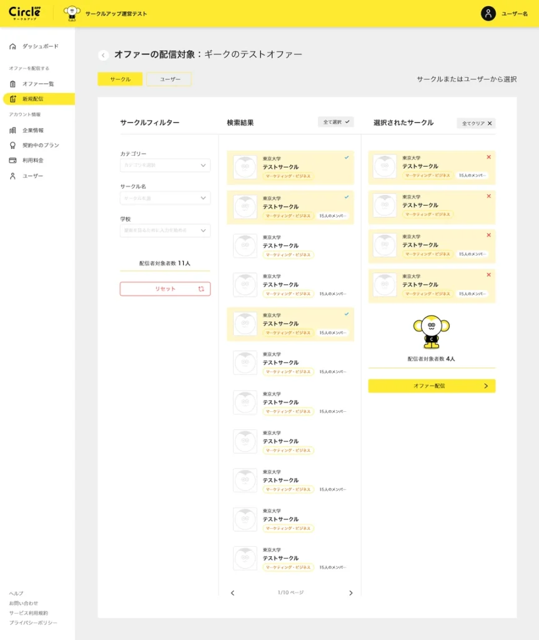Screen dimensions: 539x640
Task: Click the ダッシュボード home icon
Action: coord(12,46)
